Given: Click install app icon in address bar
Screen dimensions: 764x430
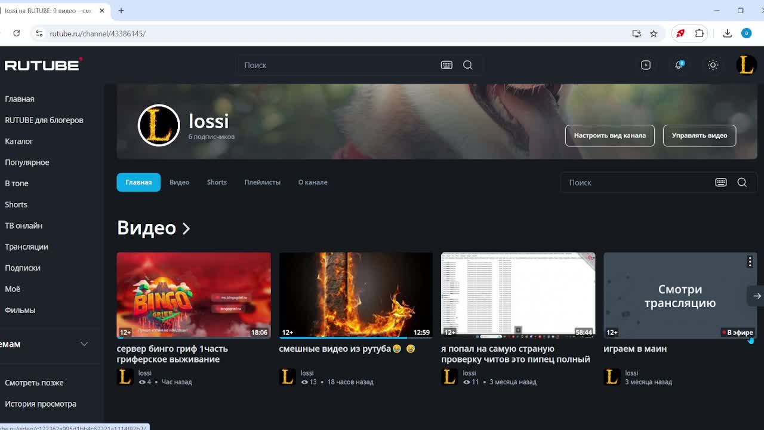Looking at the screenshot, I should [636, 33].
